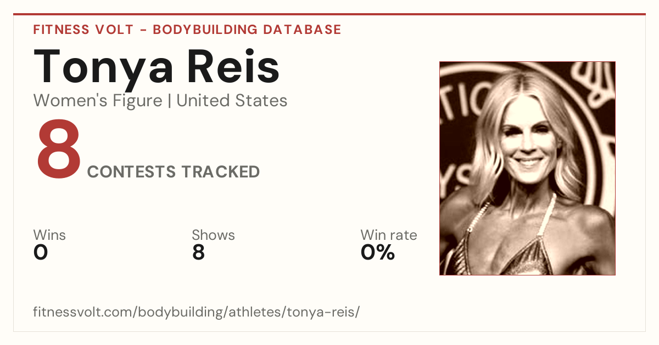Click the Shows label
Viewport: 659px width, 345px height.
click(x=213, y=235)
